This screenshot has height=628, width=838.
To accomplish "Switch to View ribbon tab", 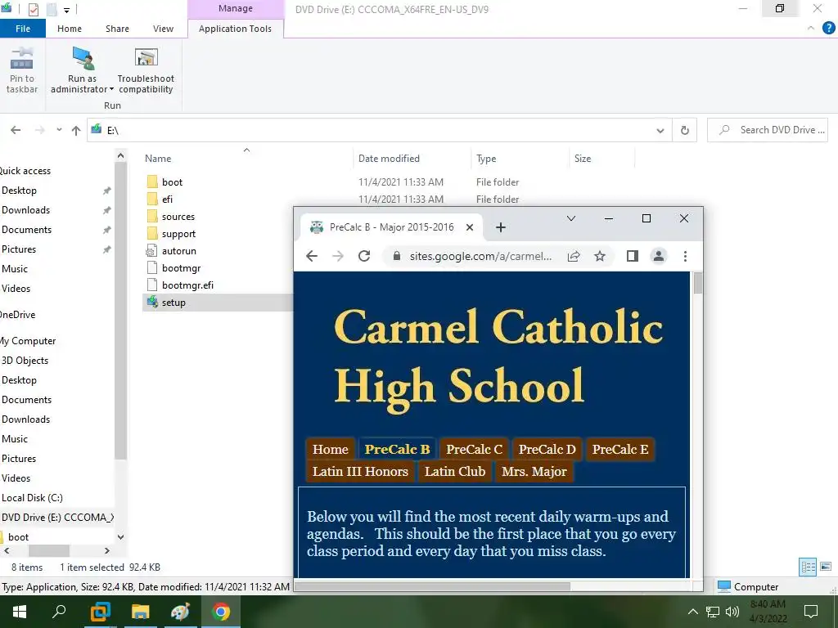I will pyautogui.click(x=163, y=29).
